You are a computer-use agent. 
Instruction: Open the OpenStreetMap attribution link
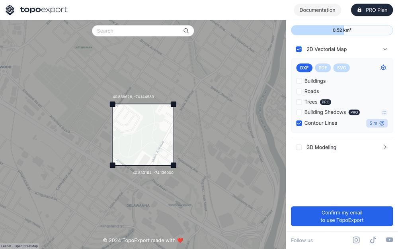tap(26, 246)
